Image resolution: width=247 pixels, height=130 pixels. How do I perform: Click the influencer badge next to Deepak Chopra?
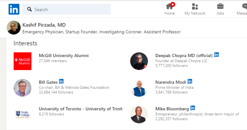(x=216, y=55)
